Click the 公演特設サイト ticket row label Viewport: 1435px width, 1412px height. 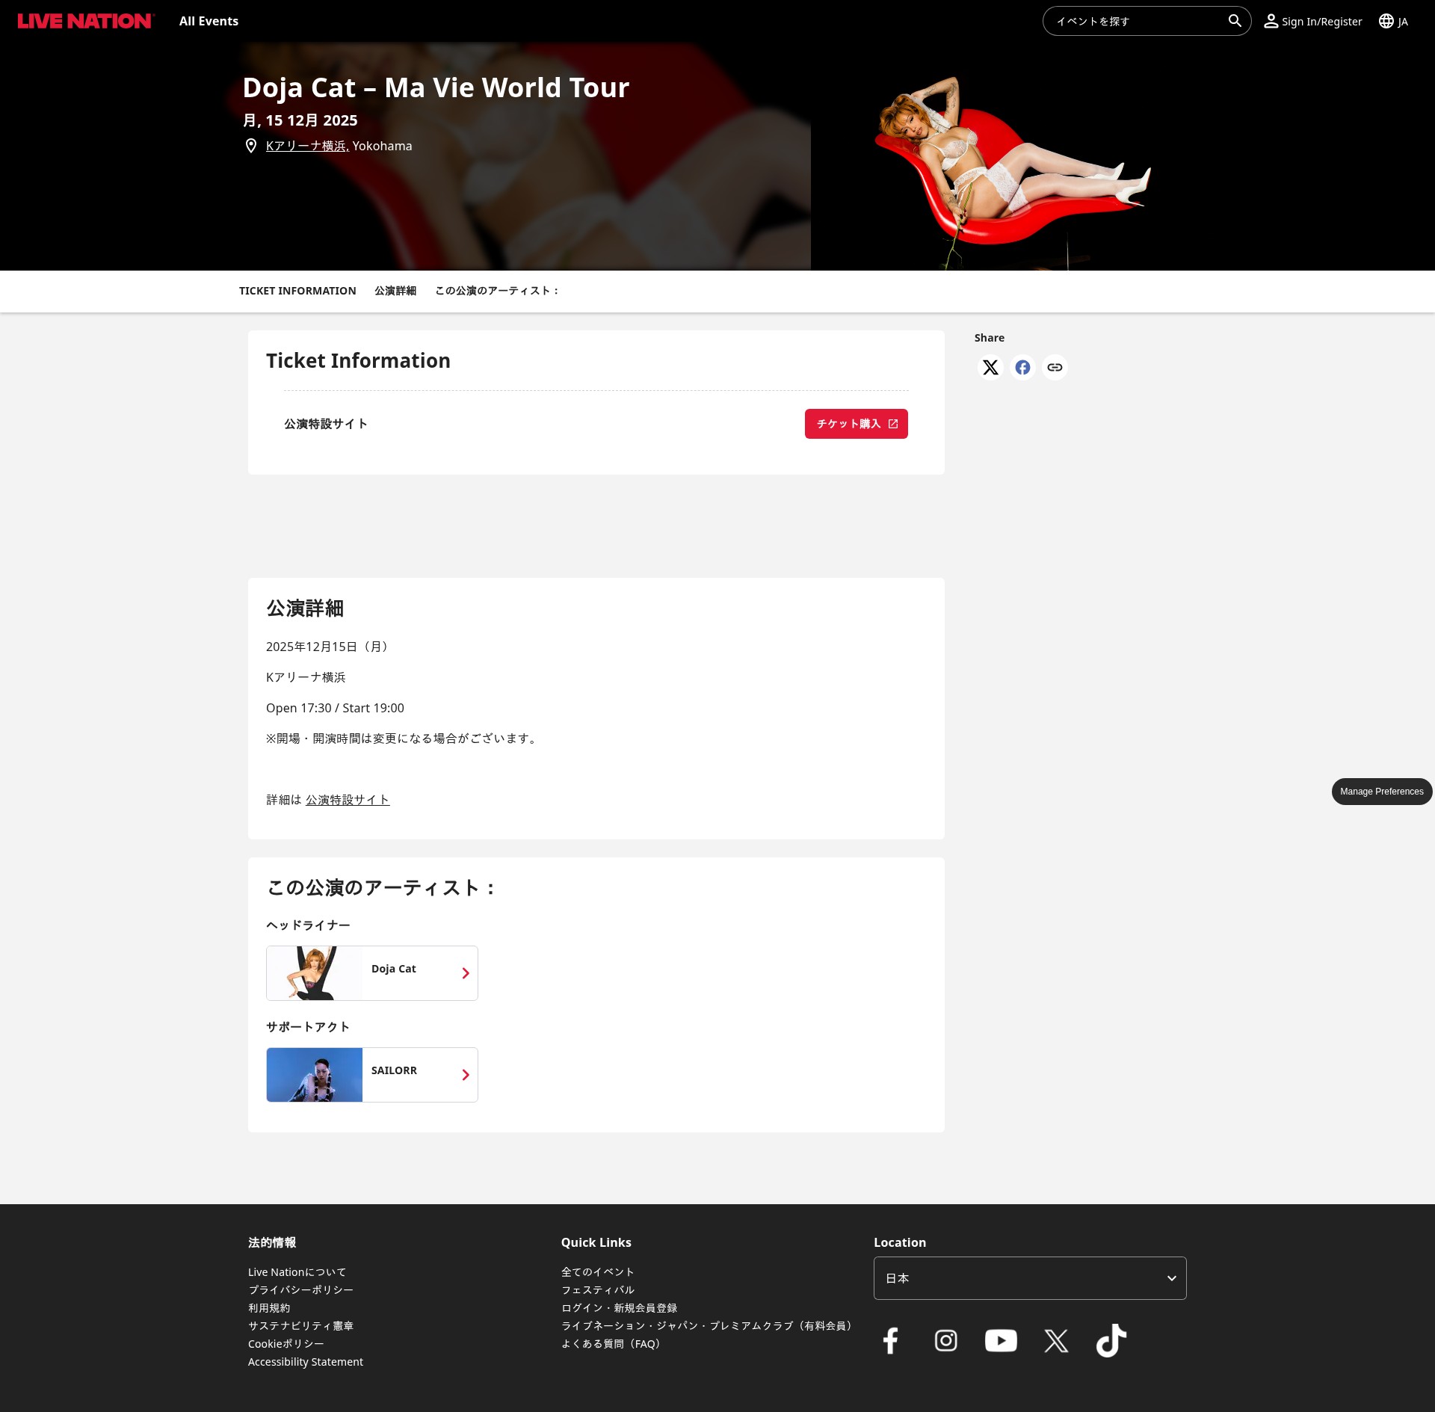tap(326, 424)
